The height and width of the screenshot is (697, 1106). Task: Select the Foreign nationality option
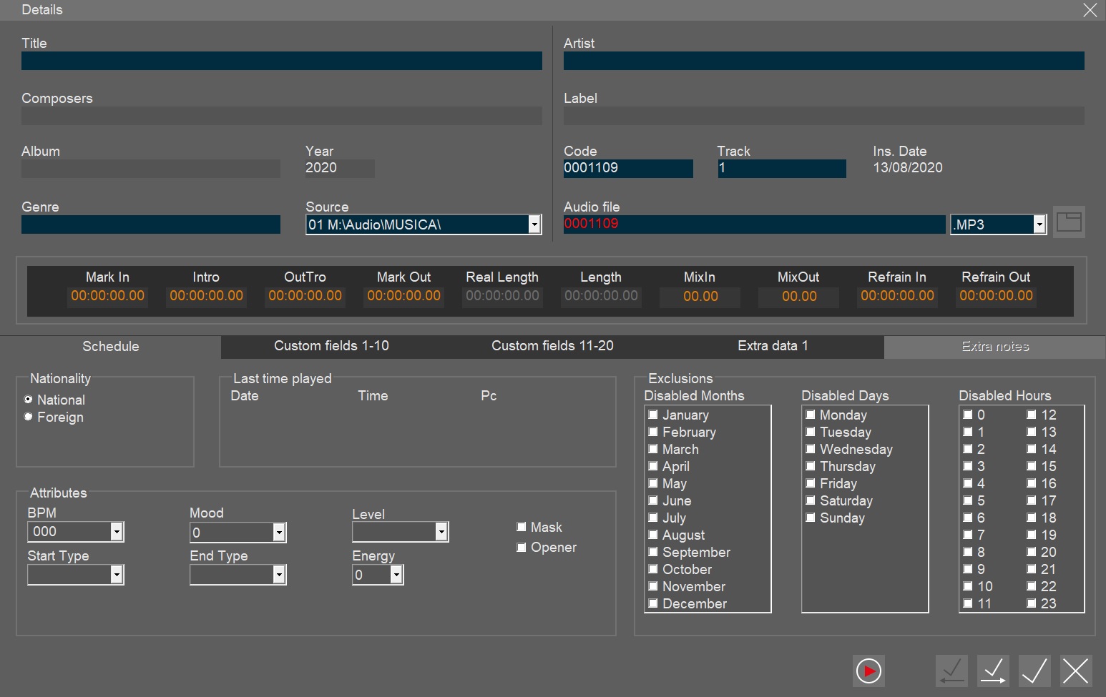pos(29,417)
